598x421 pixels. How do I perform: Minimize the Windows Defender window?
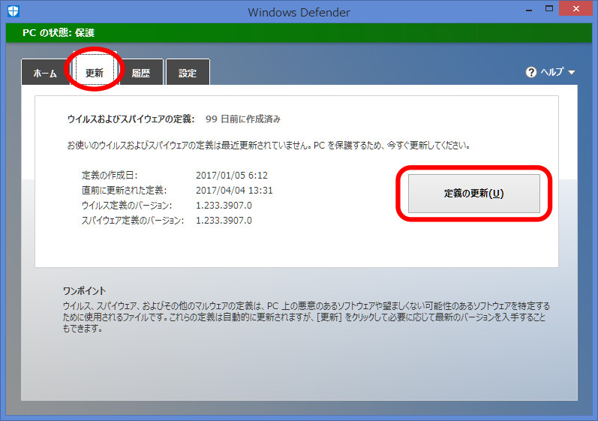(528, 9)
